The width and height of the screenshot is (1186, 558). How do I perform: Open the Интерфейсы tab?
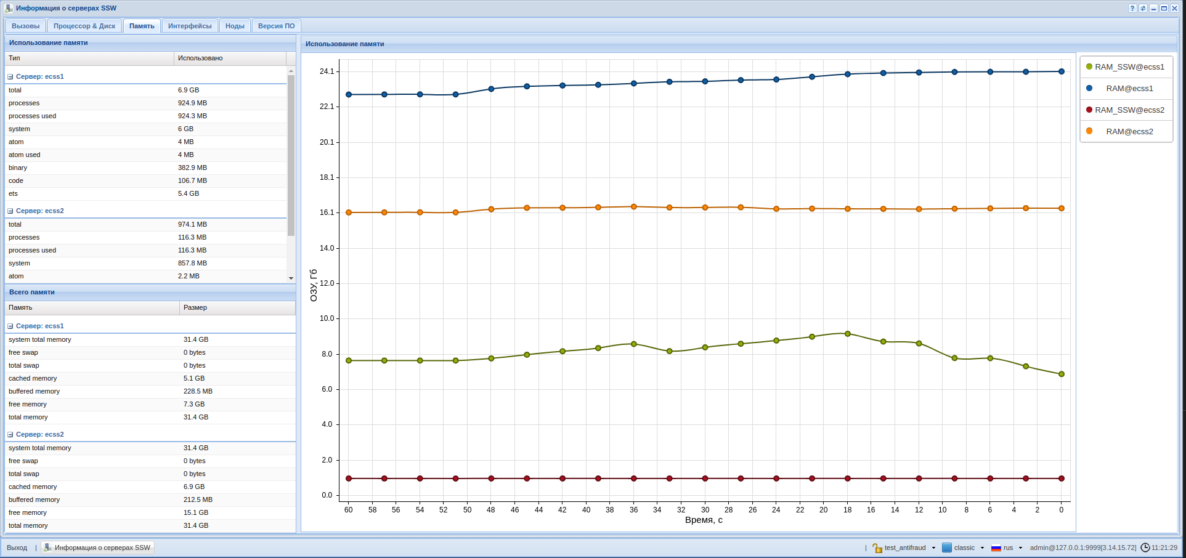[190, 26]
